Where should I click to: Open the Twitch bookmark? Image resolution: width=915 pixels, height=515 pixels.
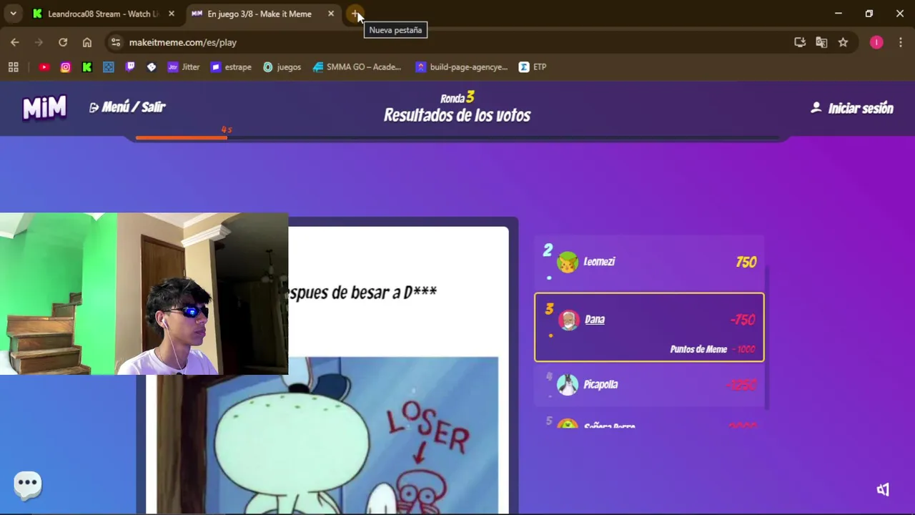pyautogui.click(x=130, y=67)
